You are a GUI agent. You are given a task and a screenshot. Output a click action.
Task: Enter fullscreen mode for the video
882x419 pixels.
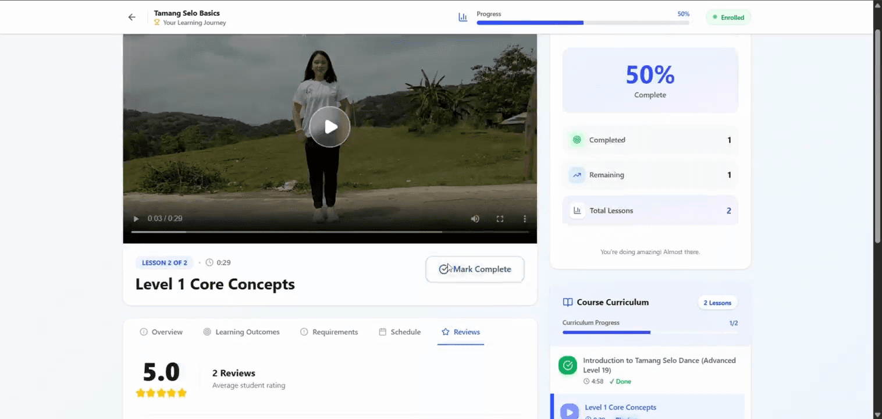pos(500,219)
